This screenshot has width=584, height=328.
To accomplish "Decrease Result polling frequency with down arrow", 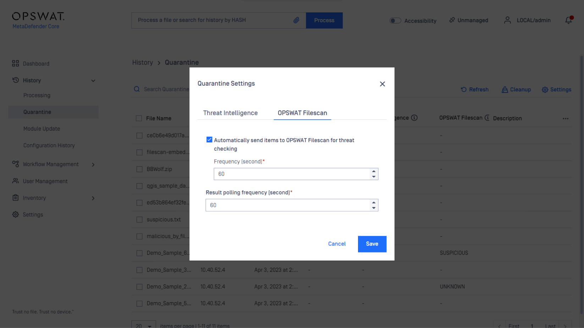I will pyautogui.click(x=374, y=208).
